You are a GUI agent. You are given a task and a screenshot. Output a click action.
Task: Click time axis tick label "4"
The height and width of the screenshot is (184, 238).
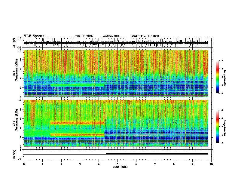click(x=99, y=164)
